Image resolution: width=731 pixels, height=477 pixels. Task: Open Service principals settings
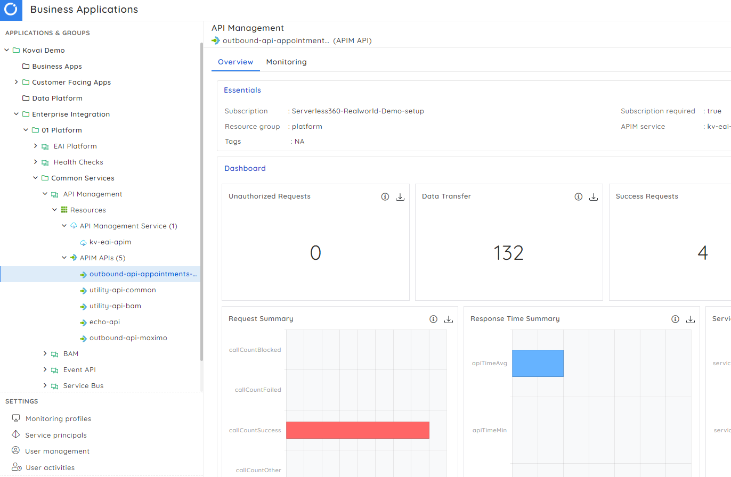coord(56,435)
